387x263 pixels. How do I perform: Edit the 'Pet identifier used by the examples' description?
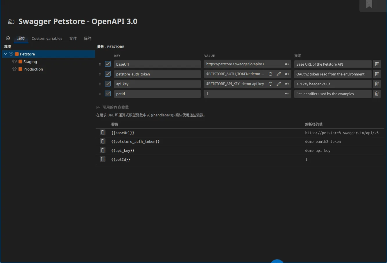(333, 94)
